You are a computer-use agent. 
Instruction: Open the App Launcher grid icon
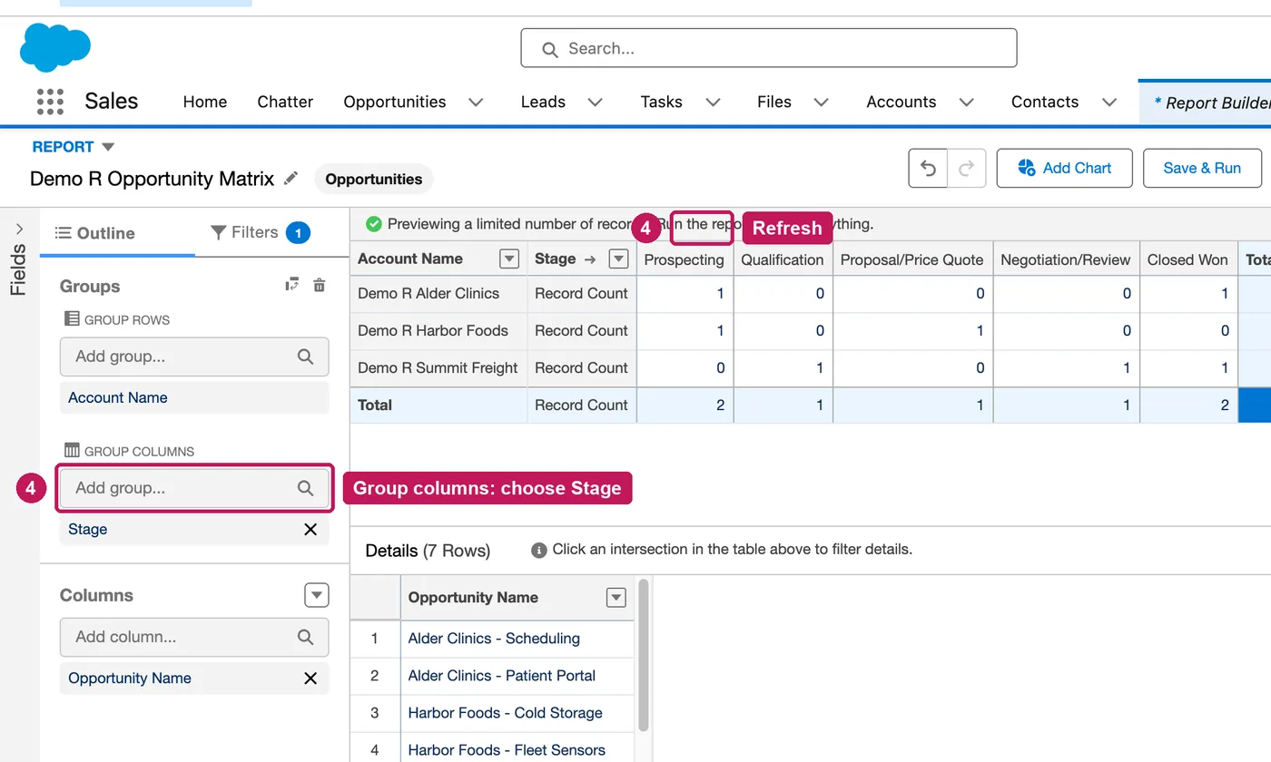(x=50, y=102)
